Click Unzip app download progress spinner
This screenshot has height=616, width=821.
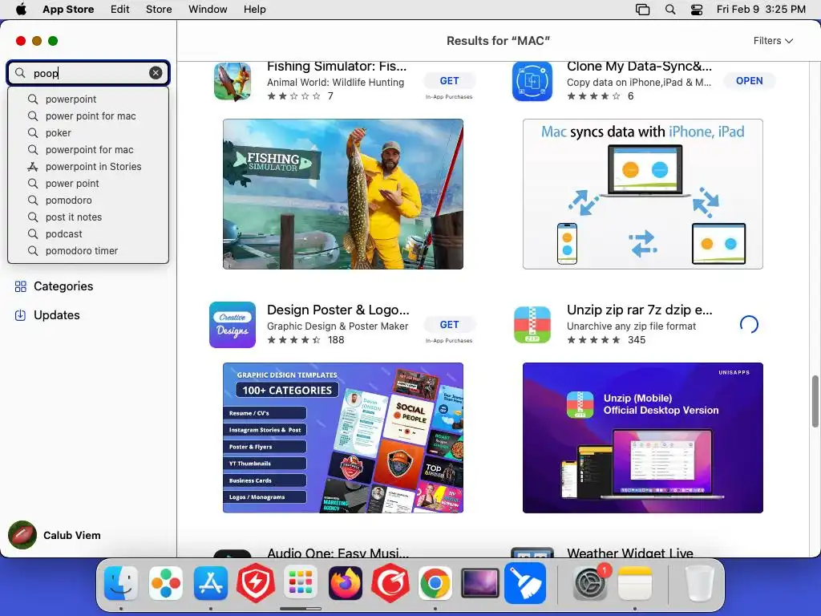pos(750,325)
